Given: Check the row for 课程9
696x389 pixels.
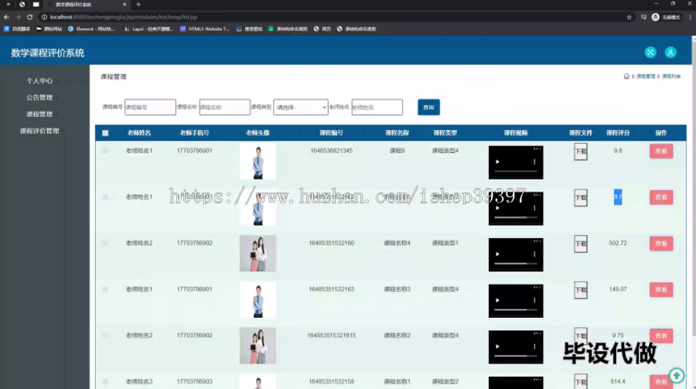Looking at the screenshot, I should 105,151.
